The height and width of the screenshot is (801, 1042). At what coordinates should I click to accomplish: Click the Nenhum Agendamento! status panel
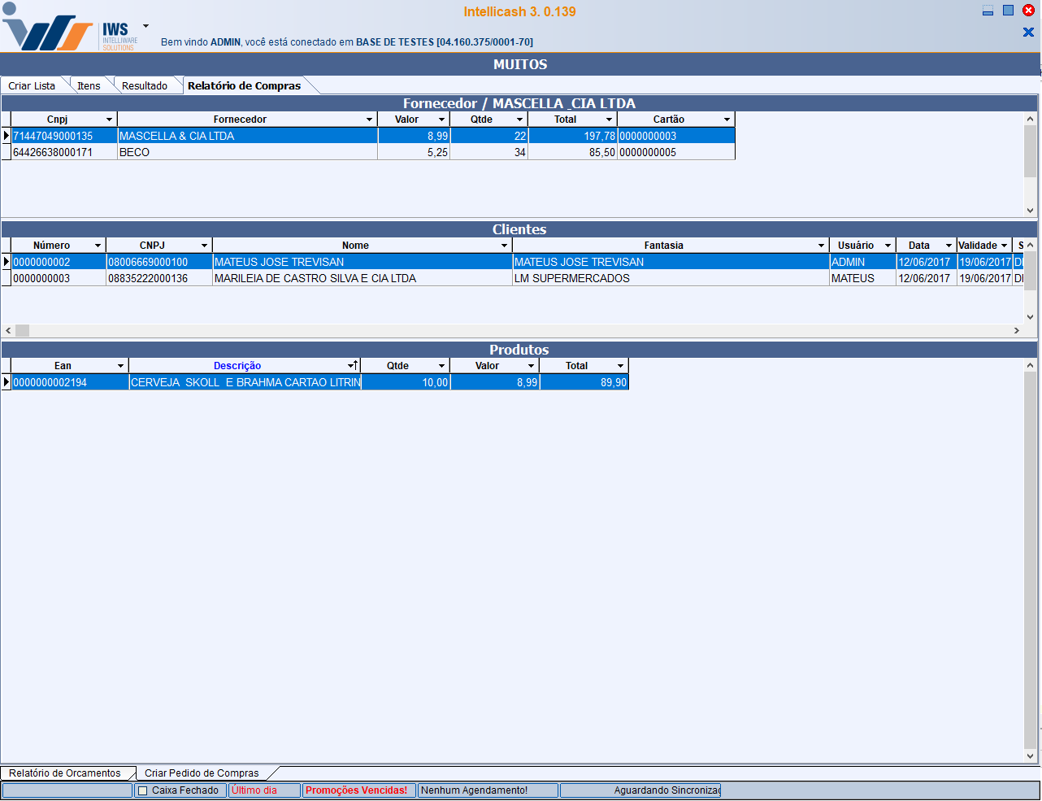(475, 790)
